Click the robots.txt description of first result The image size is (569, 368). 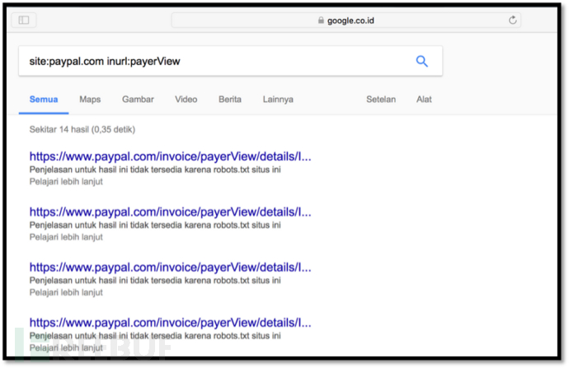pos(155,170)
